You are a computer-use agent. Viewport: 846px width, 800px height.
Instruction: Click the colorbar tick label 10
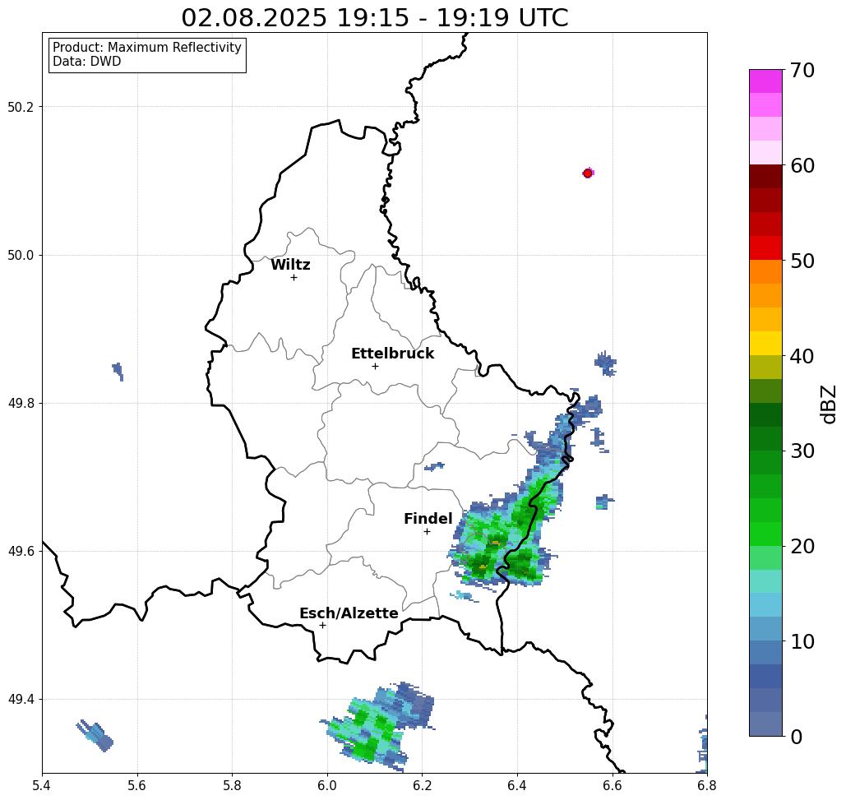802,641
